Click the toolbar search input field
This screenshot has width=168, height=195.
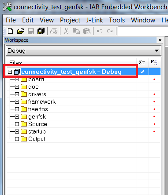(143, 31)
